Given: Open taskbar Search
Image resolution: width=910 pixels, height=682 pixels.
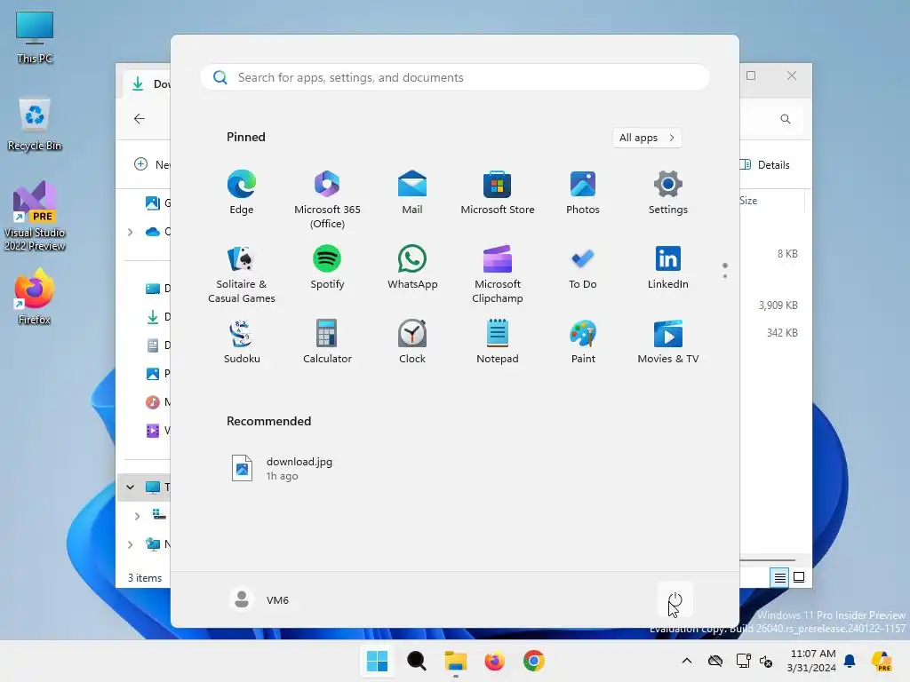Looking at the screenshot, I should click(x=416, y=661).
